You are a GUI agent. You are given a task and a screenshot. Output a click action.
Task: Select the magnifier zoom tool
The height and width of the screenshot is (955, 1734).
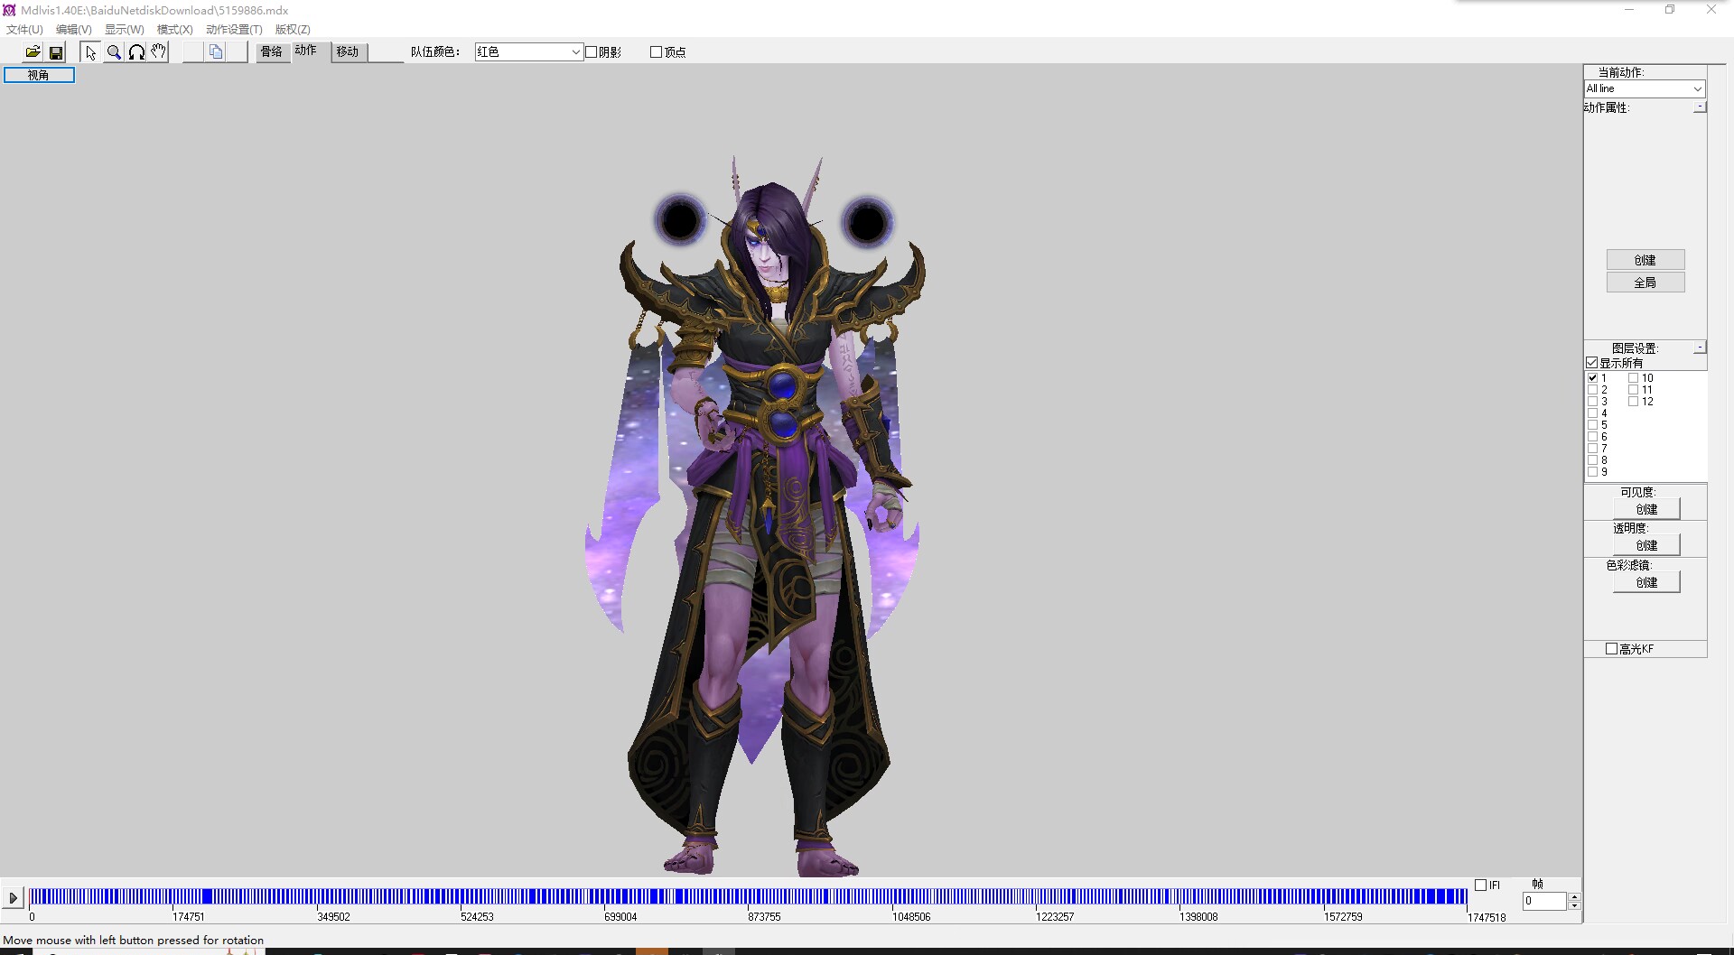[114, 52]
